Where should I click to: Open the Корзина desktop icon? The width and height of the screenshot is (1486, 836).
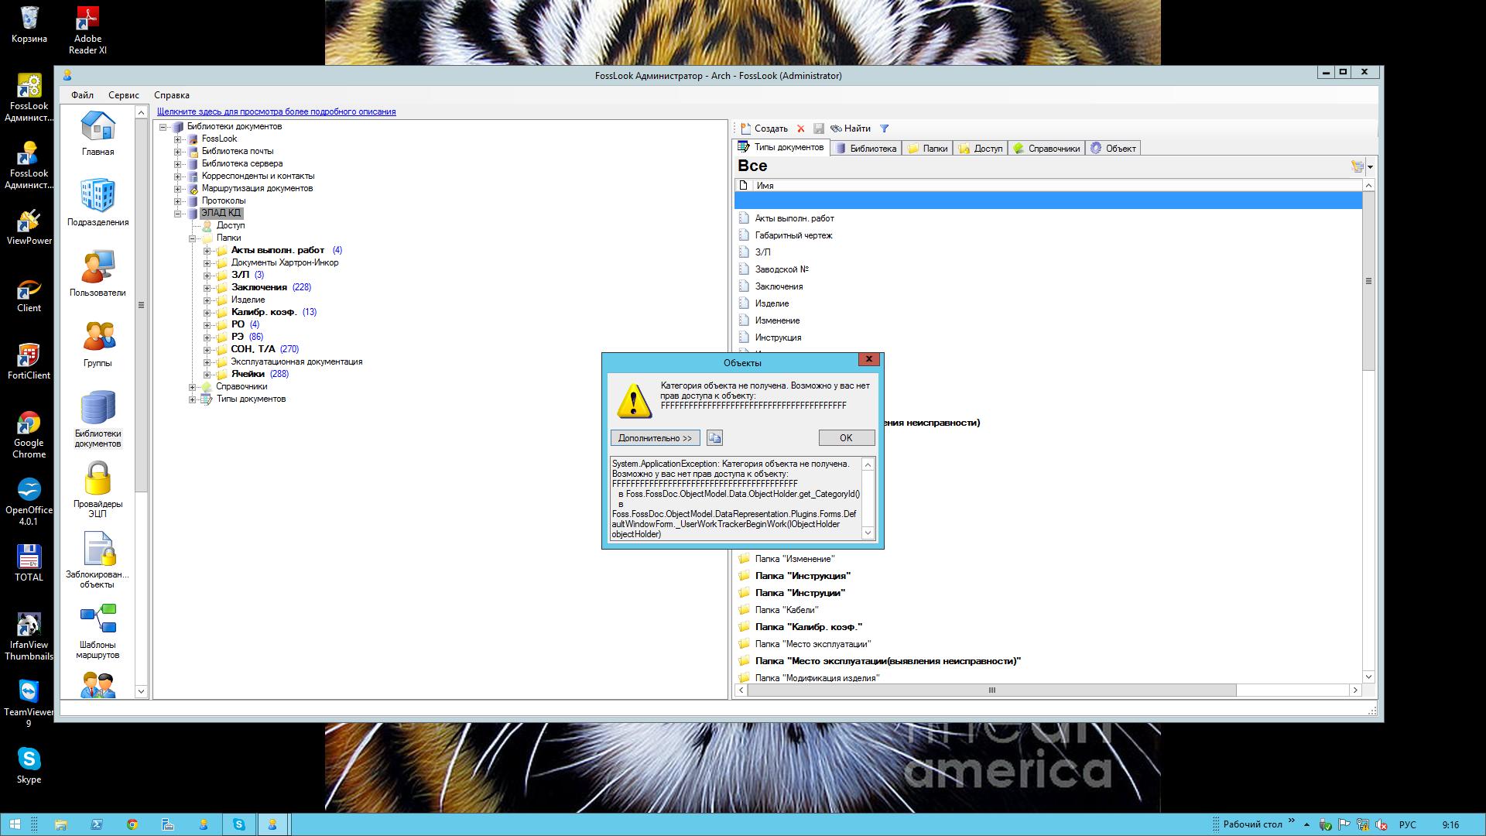pos(29,25)
